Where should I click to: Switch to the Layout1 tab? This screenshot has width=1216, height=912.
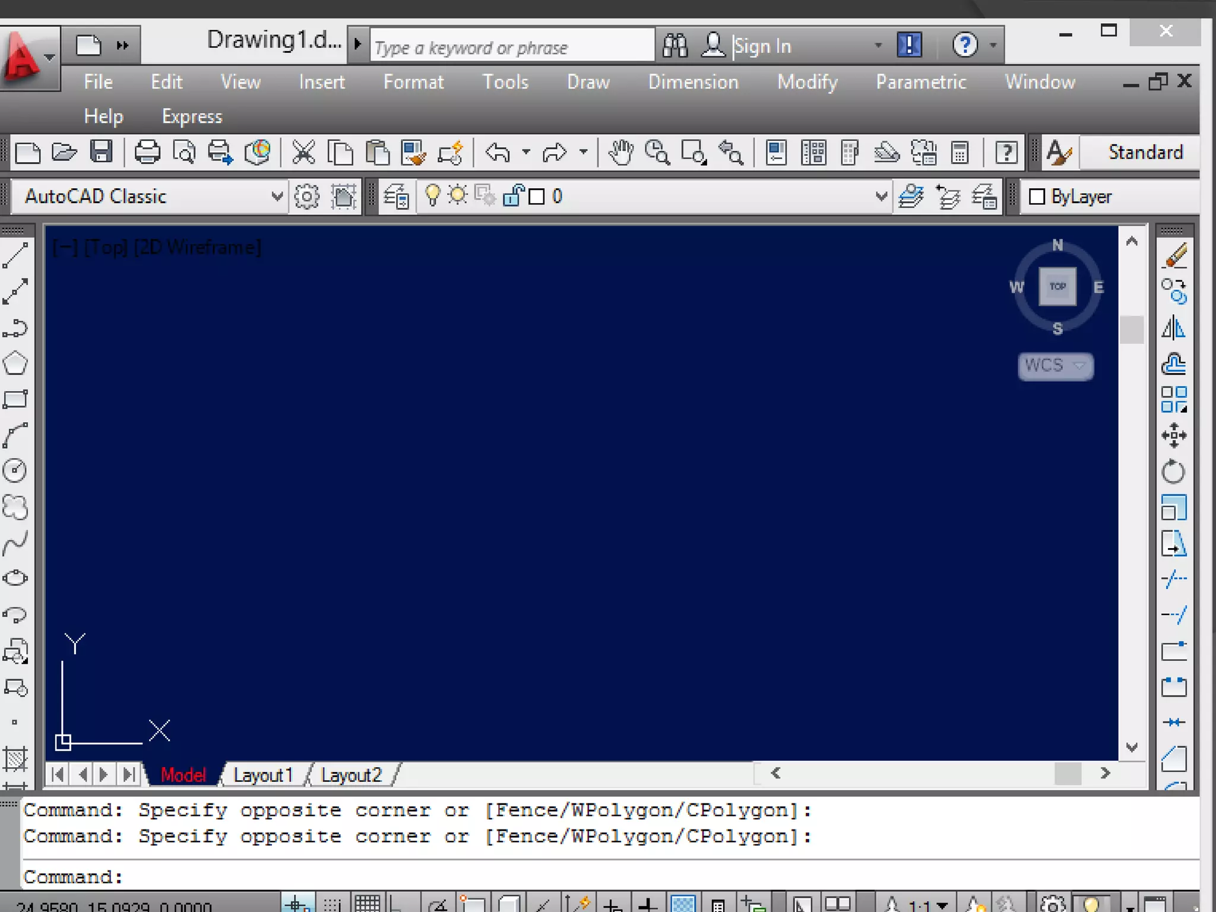point(263,775)
